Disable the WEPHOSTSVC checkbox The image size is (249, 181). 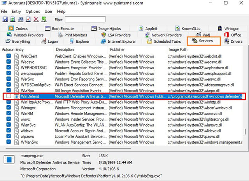(9, 67)
